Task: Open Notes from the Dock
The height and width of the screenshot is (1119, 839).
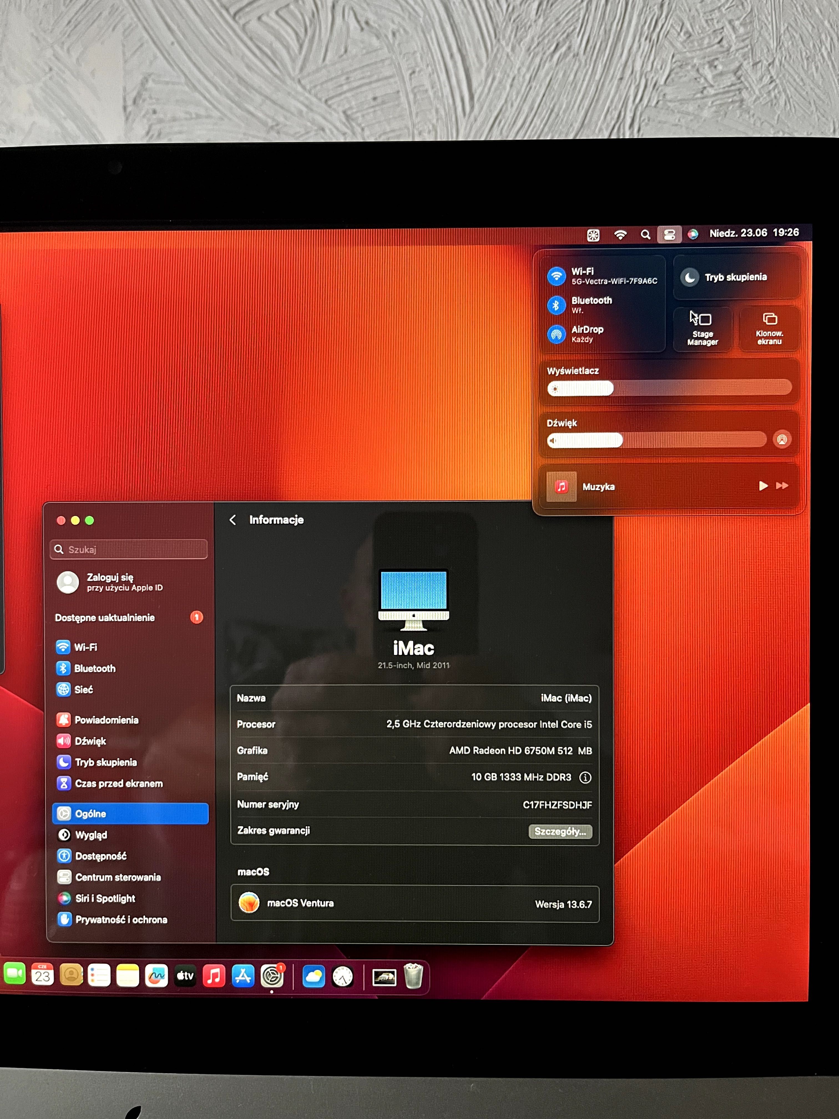Action: [127, 976]
